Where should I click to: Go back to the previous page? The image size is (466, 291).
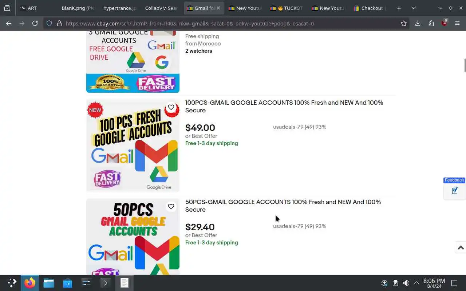pyautogui.click(x=9, y=23)
